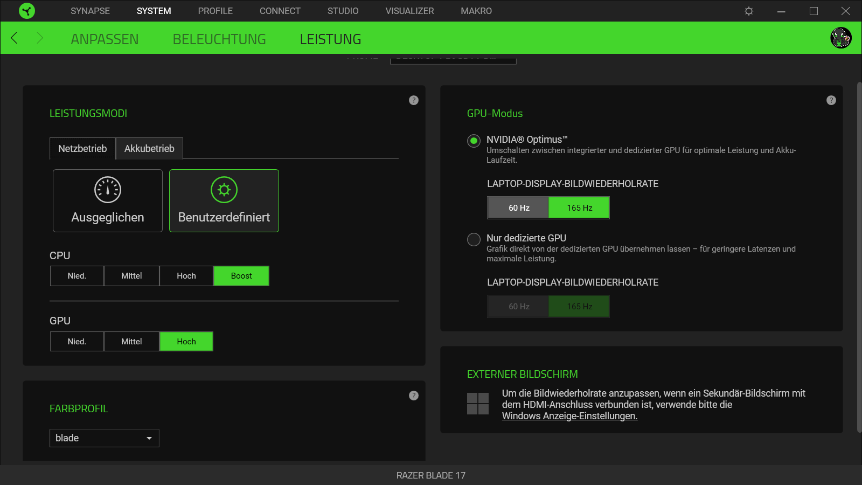Go to the ANPASSEN tab
Viewport: 862px width, 485px height.
tap(105, 39)
